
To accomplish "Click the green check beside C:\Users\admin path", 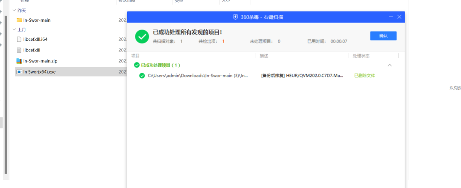I will (x=142, y=76).
